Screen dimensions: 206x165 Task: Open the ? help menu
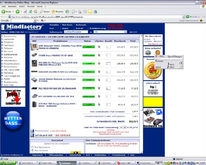[45, 6]
